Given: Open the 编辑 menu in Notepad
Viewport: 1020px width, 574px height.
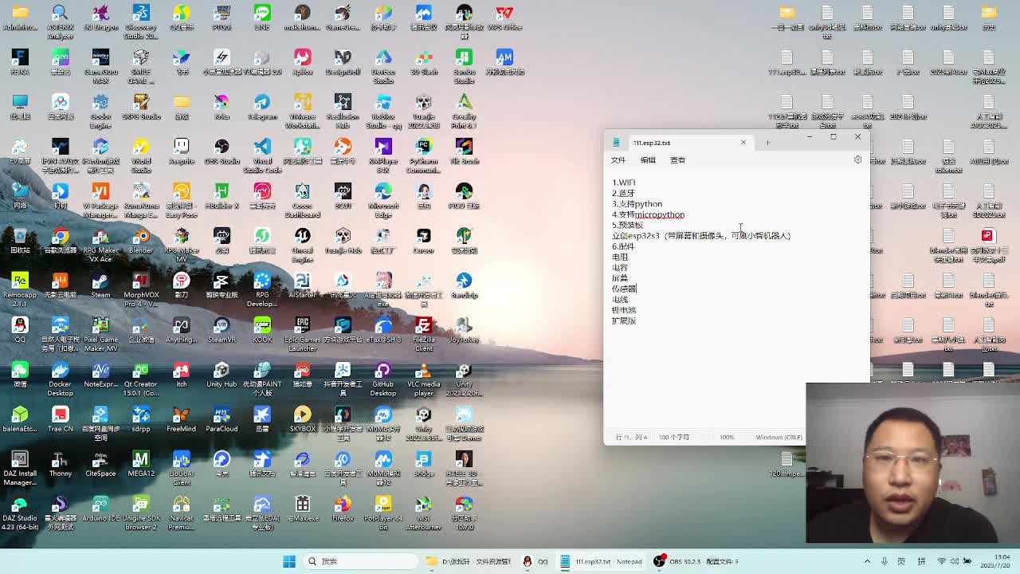Looking at the screenshot, I should 648,160.
